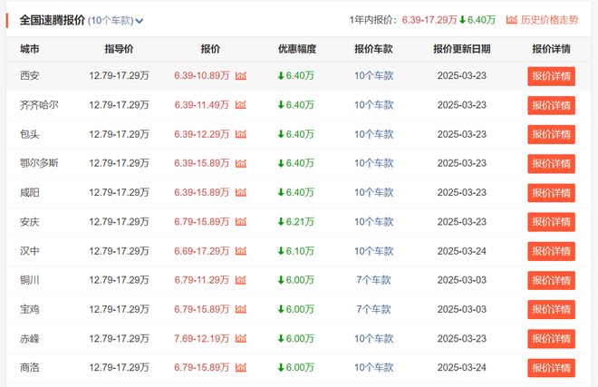Select city name 商洛

click(x=29, y=368)
